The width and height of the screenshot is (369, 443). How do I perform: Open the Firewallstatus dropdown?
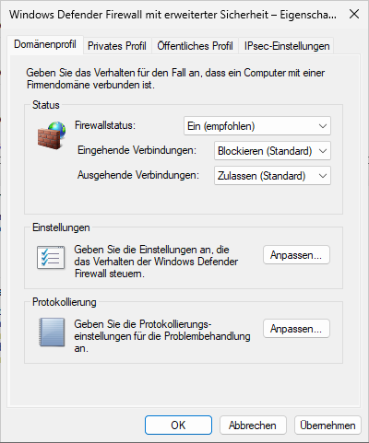coord(257,126)
